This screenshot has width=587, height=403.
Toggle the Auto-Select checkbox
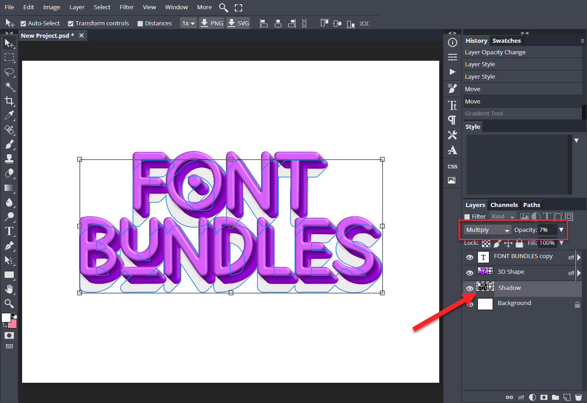point(23,23)
